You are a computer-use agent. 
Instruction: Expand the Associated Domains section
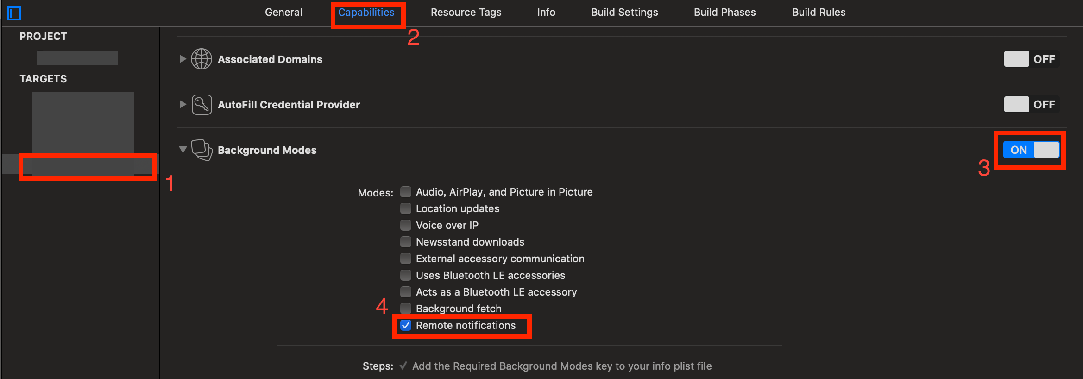(x=182, y=59)
